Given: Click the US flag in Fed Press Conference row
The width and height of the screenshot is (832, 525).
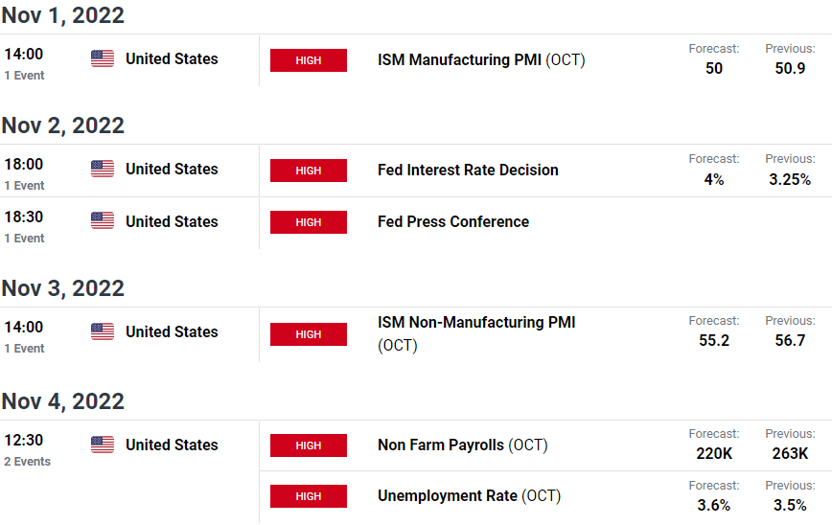Looking at the screenshot, I should (103, 220).
